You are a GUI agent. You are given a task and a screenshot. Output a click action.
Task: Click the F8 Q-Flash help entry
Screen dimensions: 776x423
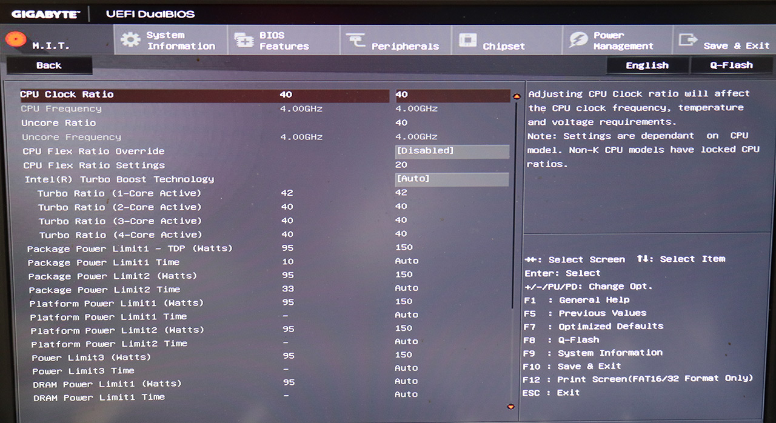coord(561,340)
